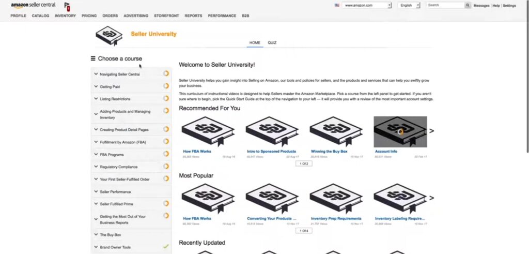The height and width of the screenshot is (254, 529).
Task: Click progress circle beside FBA Programs
Action: point(166,154)
